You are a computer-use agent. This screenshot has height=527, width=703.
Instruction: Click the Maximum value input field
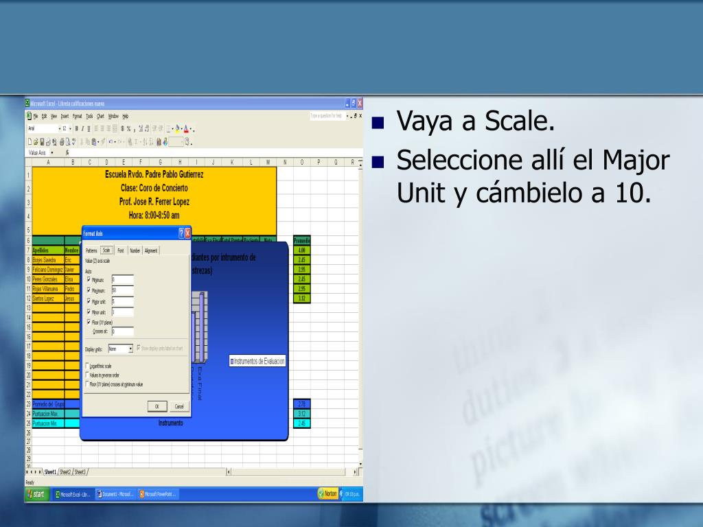click(123, 290)
